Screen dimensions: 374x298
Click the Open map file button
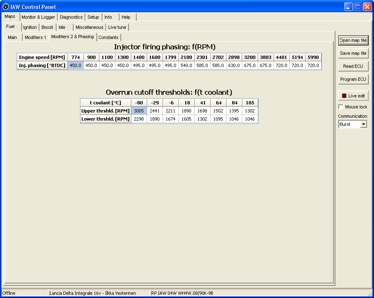coord(353,40)
